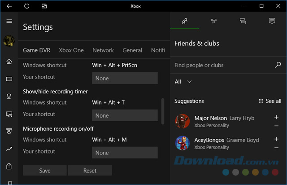Remove AceyBongos from suggestions

276,148
